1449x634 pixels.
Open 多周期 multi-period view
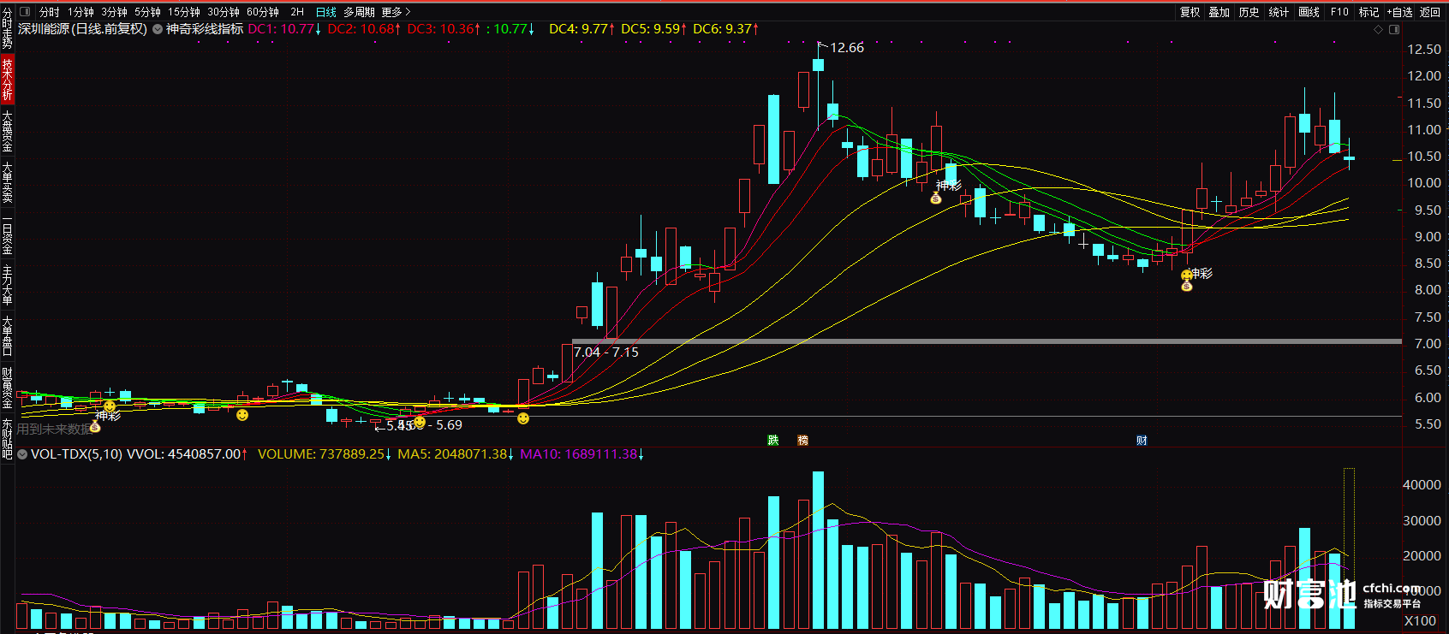pyautogui.click(x=359, y=12)
